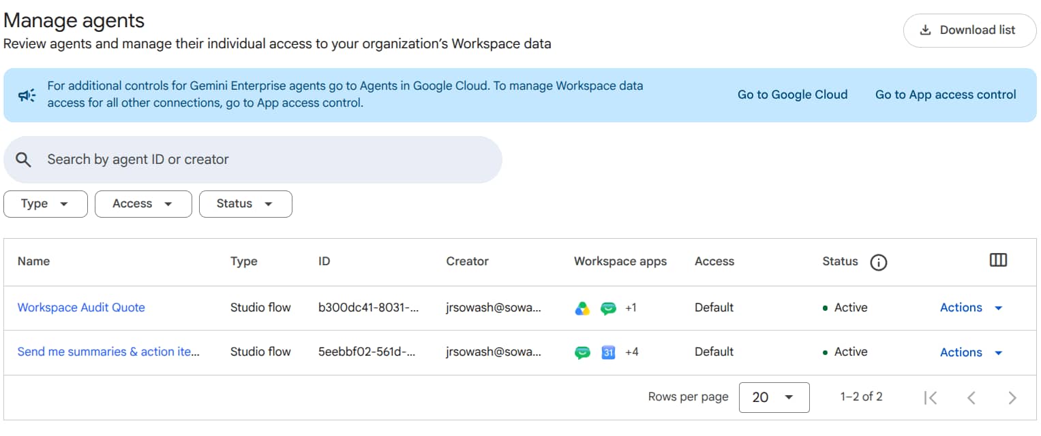Click the +1 more apps indicator
This screenshot has width=1041, height=436.
coord(631,308)
